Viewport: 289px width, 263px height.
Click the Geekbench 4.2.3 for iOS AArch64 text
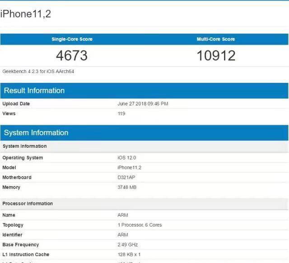coord(38,71)
